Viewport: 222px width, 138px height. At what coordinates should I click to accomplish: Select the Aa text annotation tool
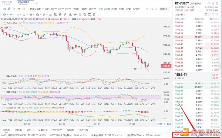pyautogui.click(x=51, y=14)
